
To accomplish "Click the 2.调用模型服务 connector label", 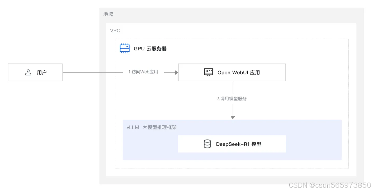I will coord(231,98).
